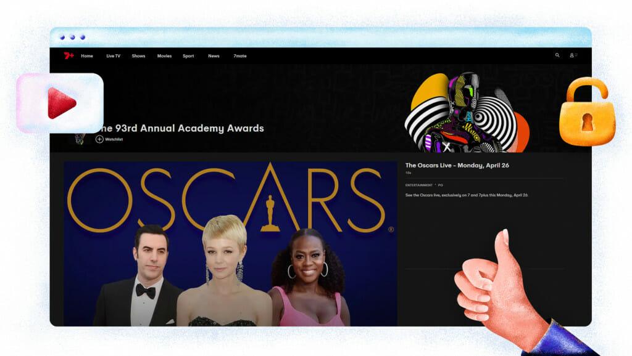The image size is (632, 356).
Task: Click the 7plus logo
Action: click(x=69, y=56)
